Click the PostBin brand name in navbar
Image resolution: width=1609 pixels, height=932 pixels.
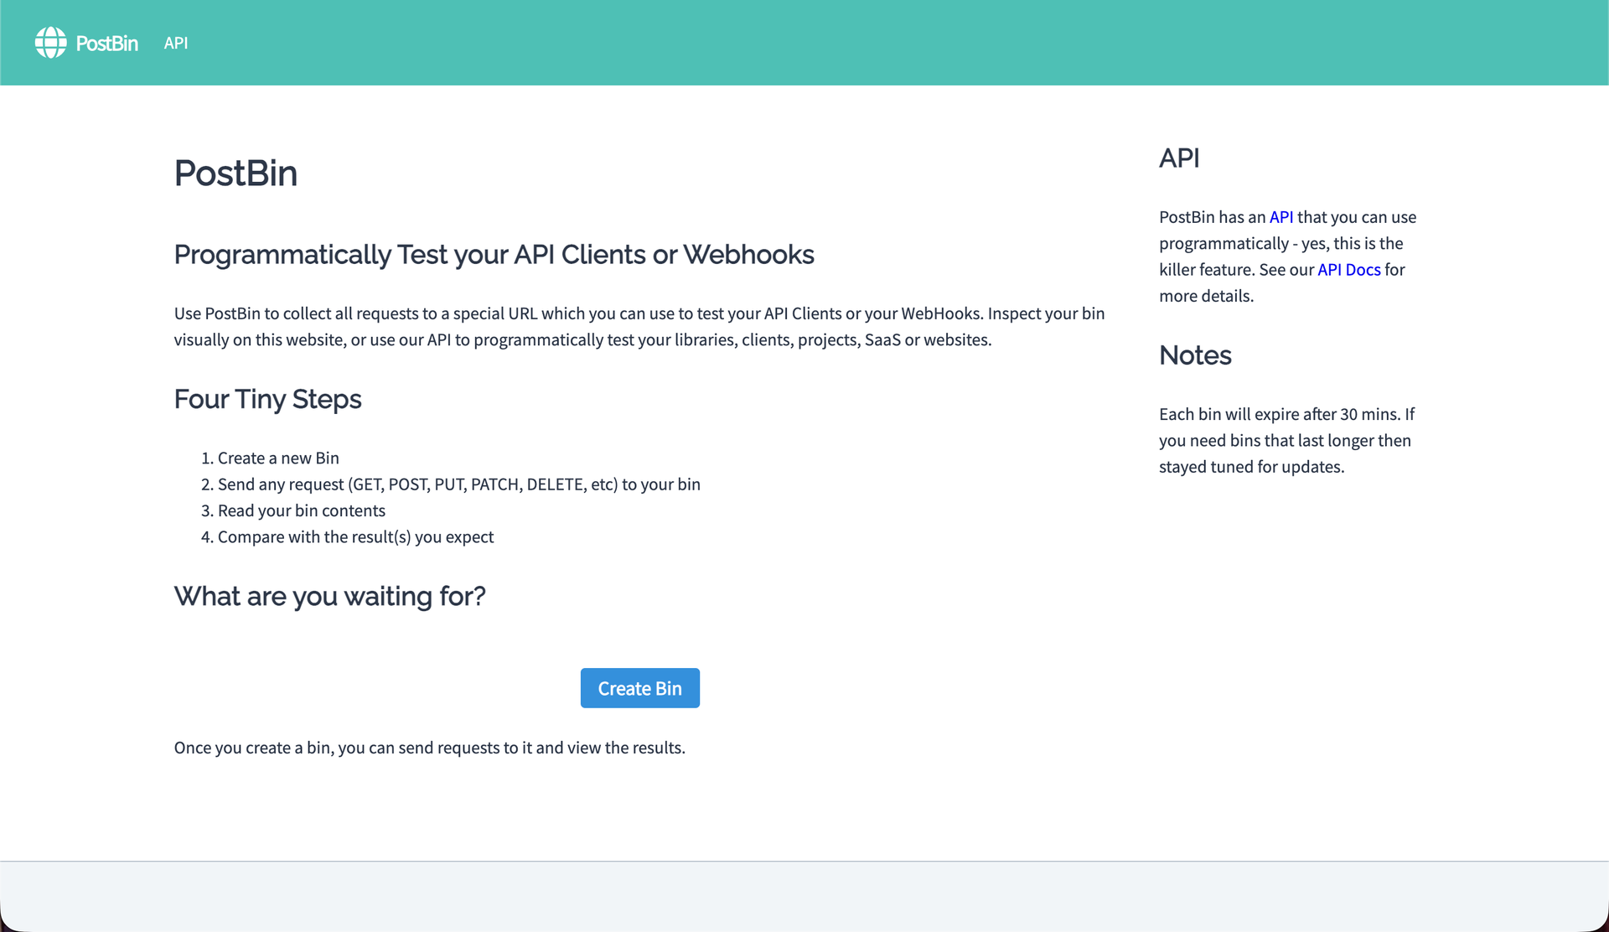106,44
